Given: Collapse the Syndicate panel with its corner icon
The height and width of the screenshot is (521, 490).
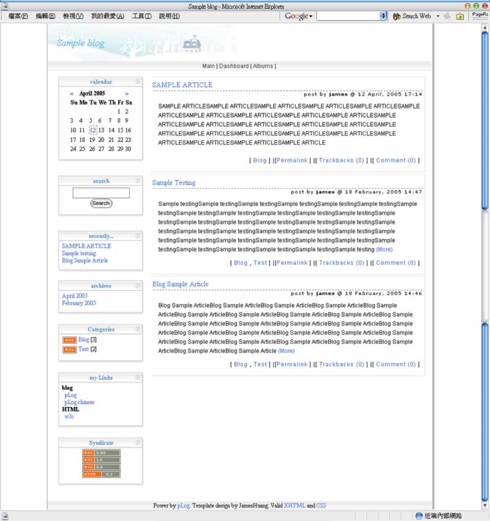Looking at the screenshot, I should 138,443.
